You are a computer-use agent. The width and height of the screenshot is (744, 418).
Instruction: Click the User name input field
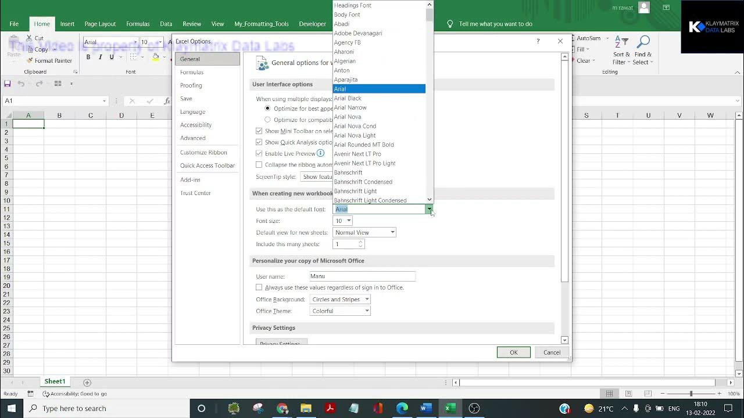pyautogui.click(x=363, y=276)
